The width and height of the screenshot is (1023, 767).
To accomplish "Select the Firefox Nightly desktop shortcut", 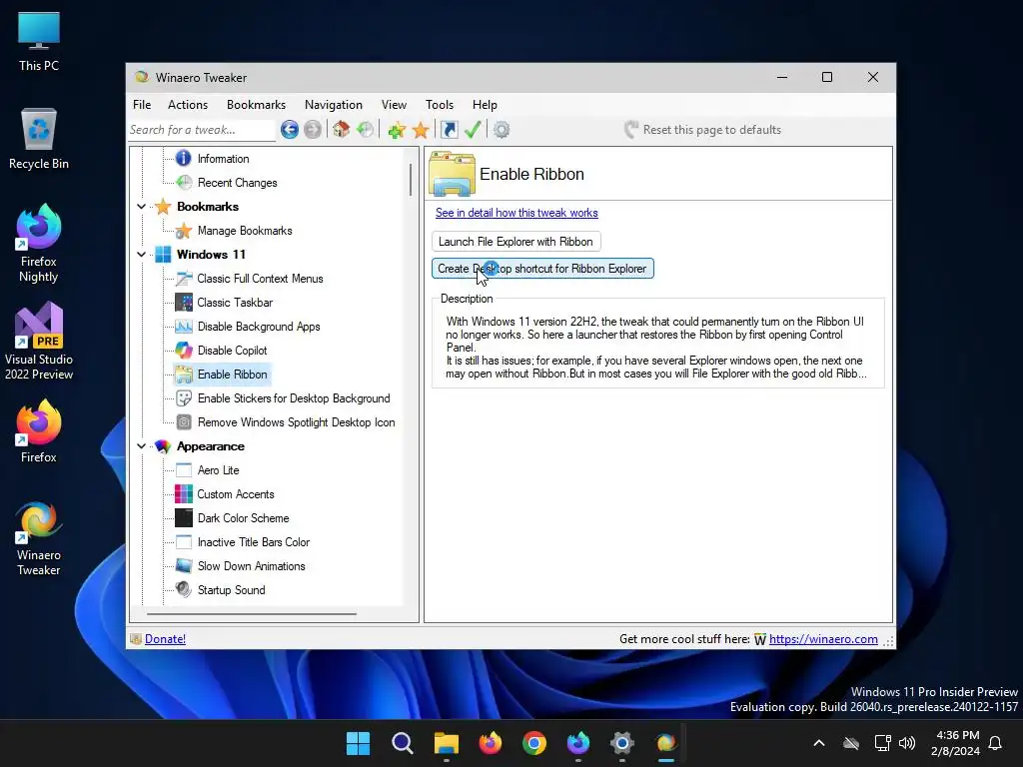I will [x=39, y=243].
